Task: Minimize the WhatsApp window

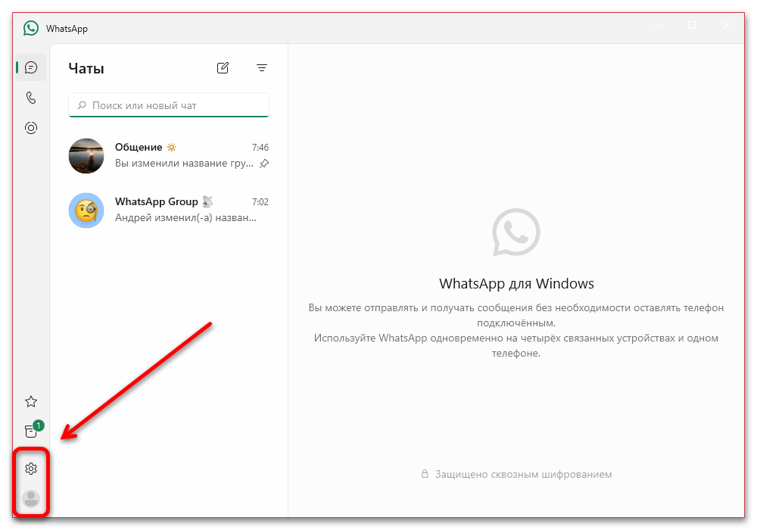Action: [657, 25]
